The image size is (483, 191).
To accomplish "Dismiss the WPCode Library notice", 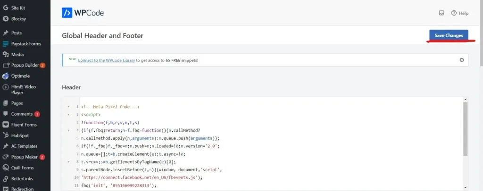I will click(462, 60).
